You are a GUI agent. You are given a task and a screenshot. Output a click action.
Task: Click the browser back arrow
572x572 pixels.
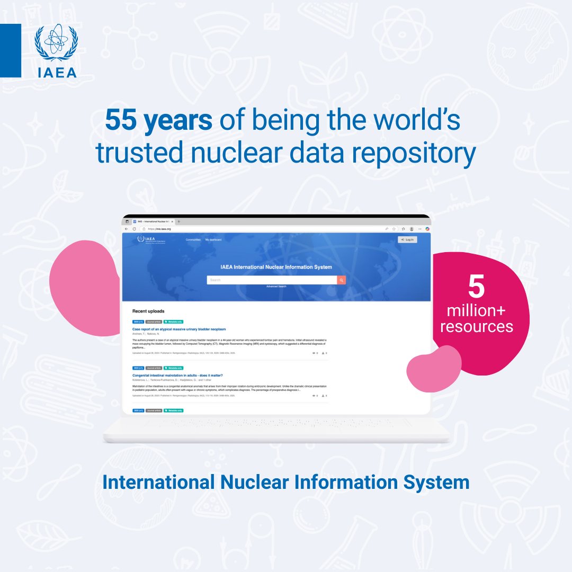126,229
